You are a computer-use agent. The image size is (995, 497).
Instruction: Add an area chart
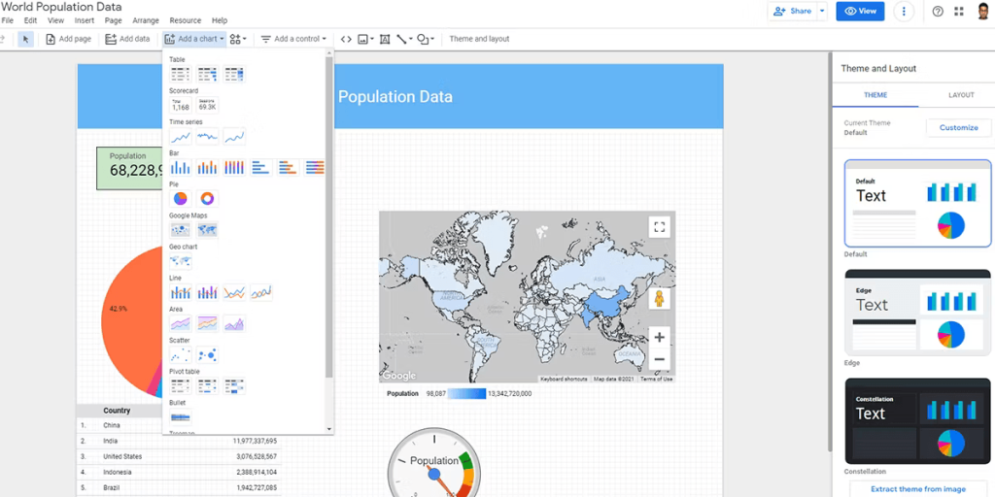(x=180, y=323)
